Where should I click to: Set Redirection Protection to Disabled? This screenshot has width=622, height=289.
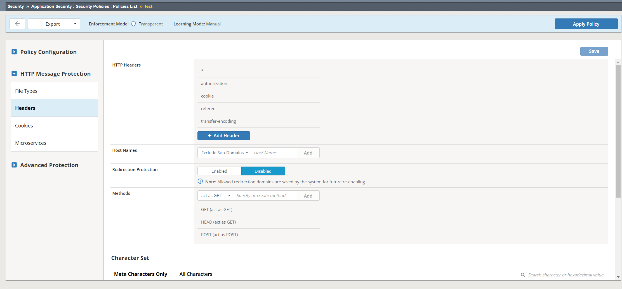coord(263,171)
